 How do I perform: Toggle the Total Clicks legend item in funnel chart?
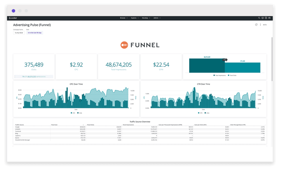(232, 75)
